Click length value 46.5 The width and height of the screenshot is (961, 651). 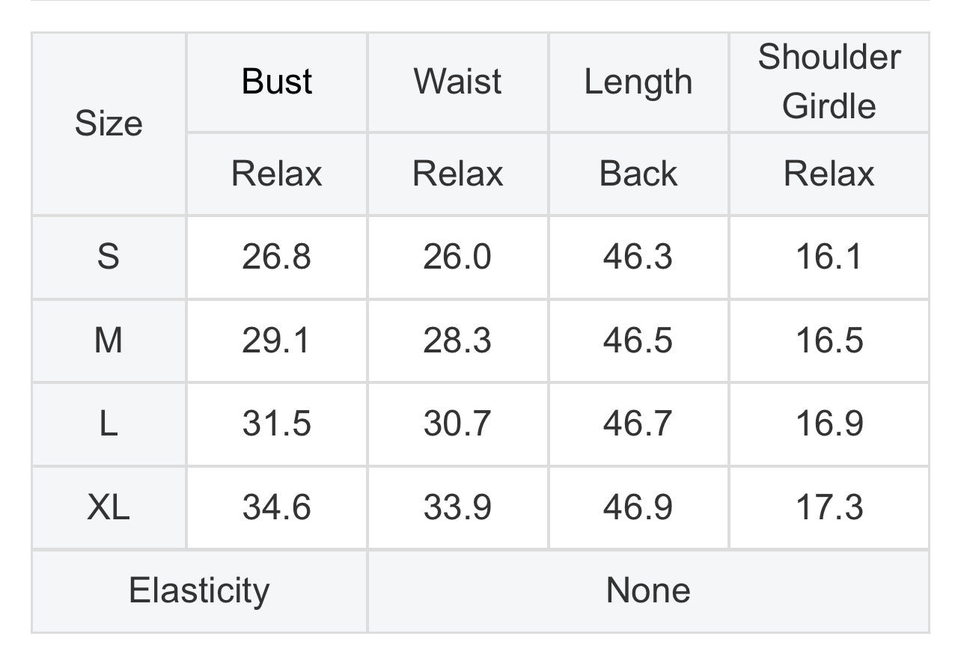point(638,340)
